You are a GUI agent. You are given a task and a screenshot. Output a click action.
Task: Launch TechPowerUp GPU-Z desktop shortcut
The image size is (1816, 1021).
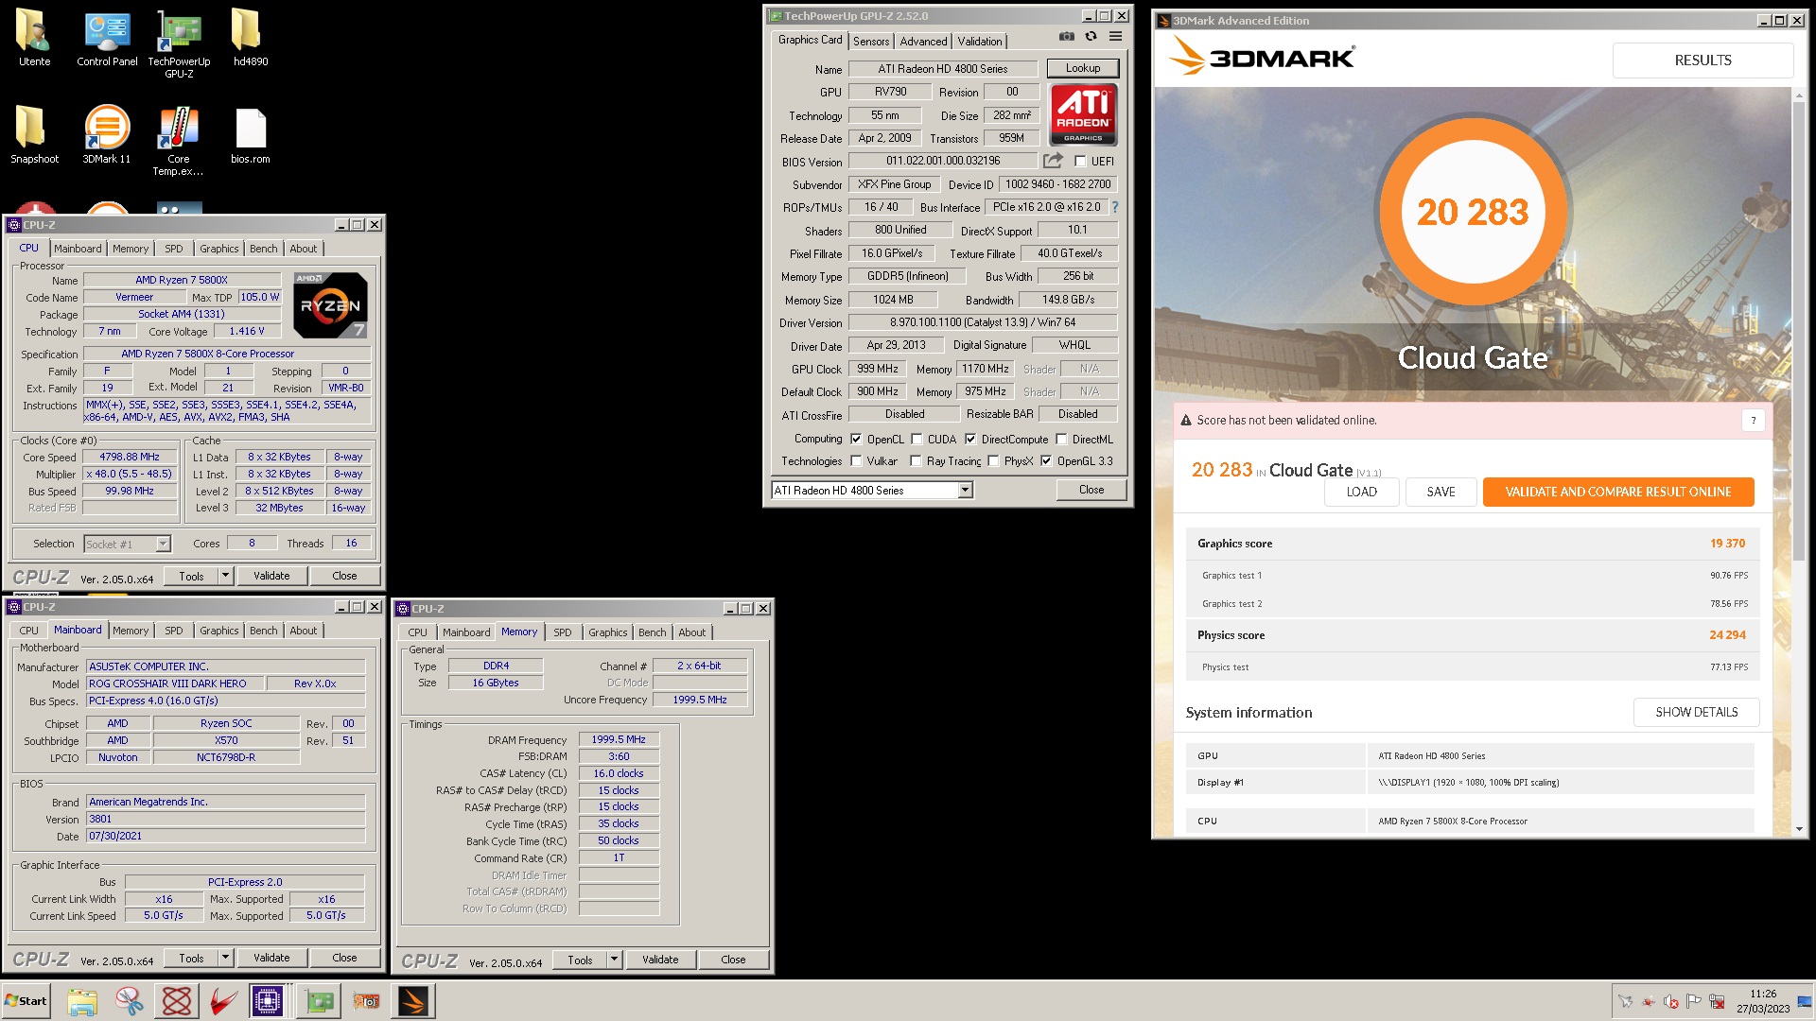179,43
